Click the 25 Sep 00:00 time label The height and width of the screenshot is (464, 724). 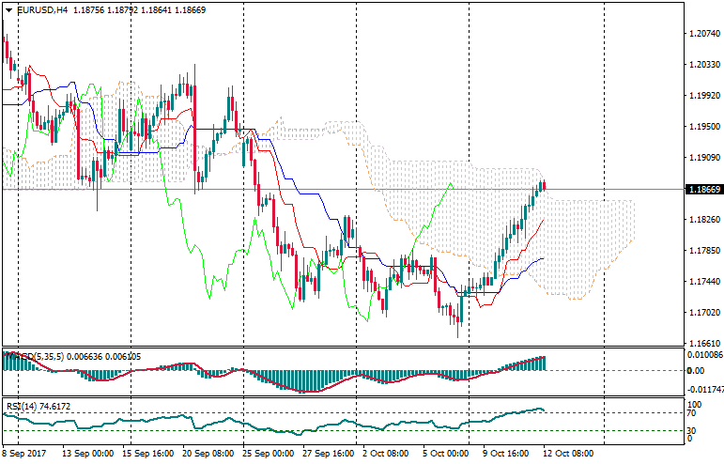pos(269,453)
